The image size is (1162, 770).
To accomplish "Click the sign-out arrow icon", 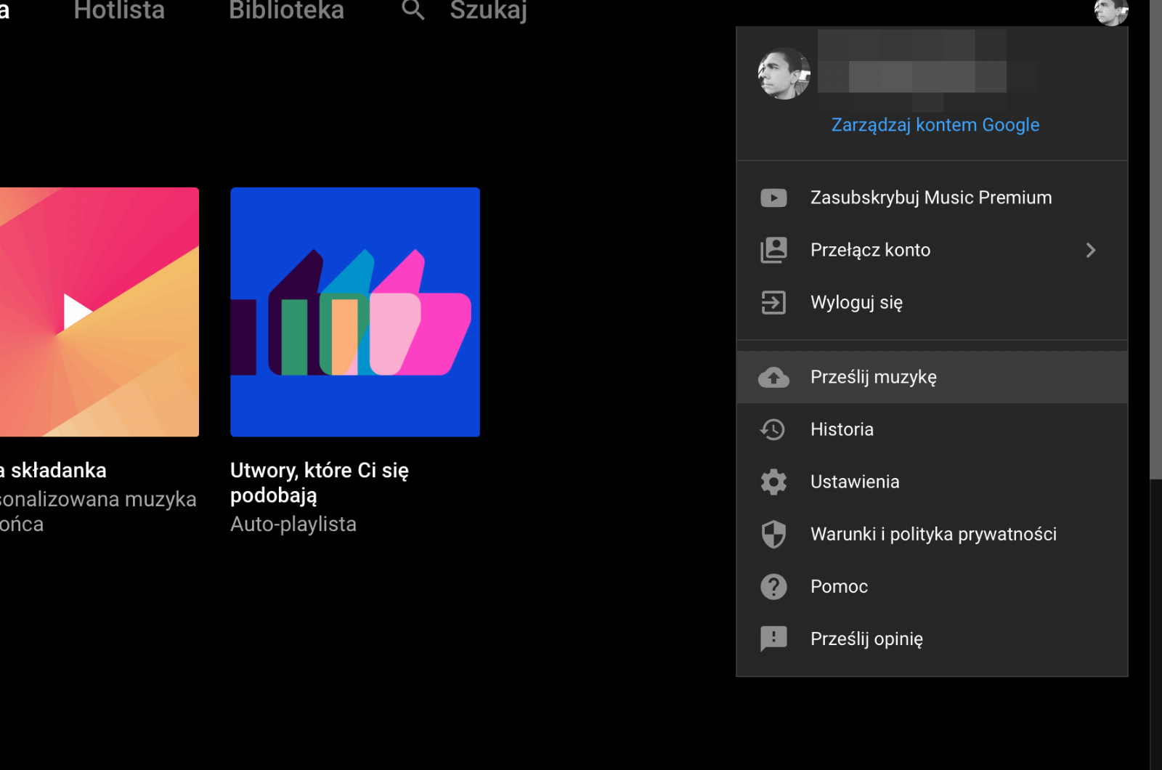I will coord(773,302).
